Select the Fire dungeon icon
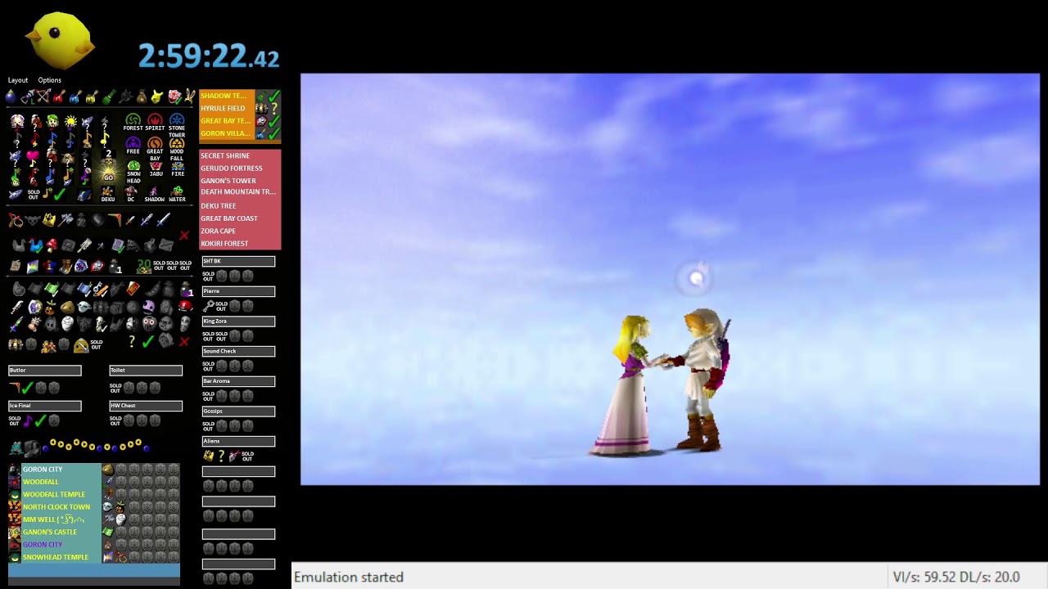This screenshot has width=1048, height=589. [178, 169]
